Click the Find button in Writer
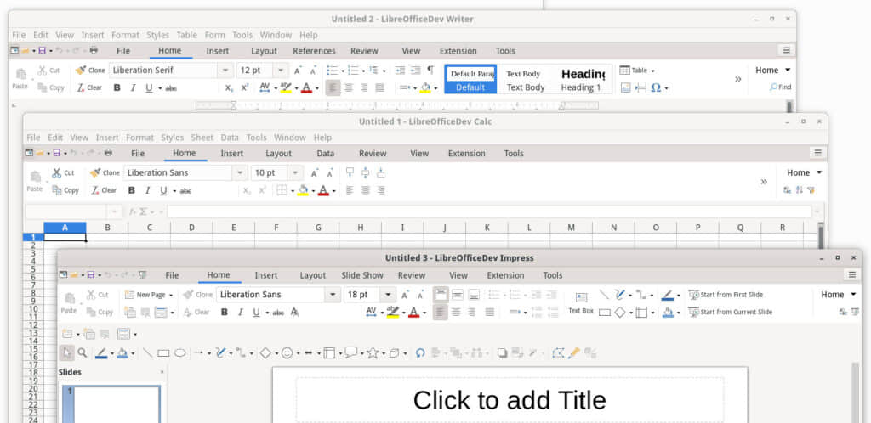This screenshot has height=423, width=871. (780, 87)
